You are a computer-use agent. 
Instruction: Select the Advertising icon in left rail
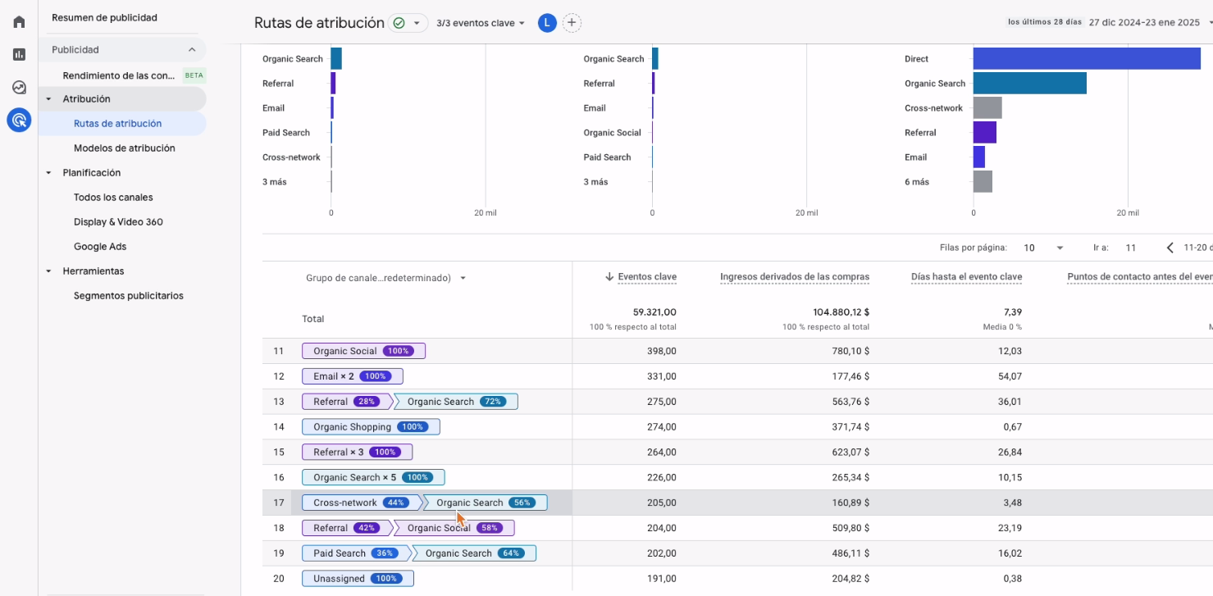[19, 121]
